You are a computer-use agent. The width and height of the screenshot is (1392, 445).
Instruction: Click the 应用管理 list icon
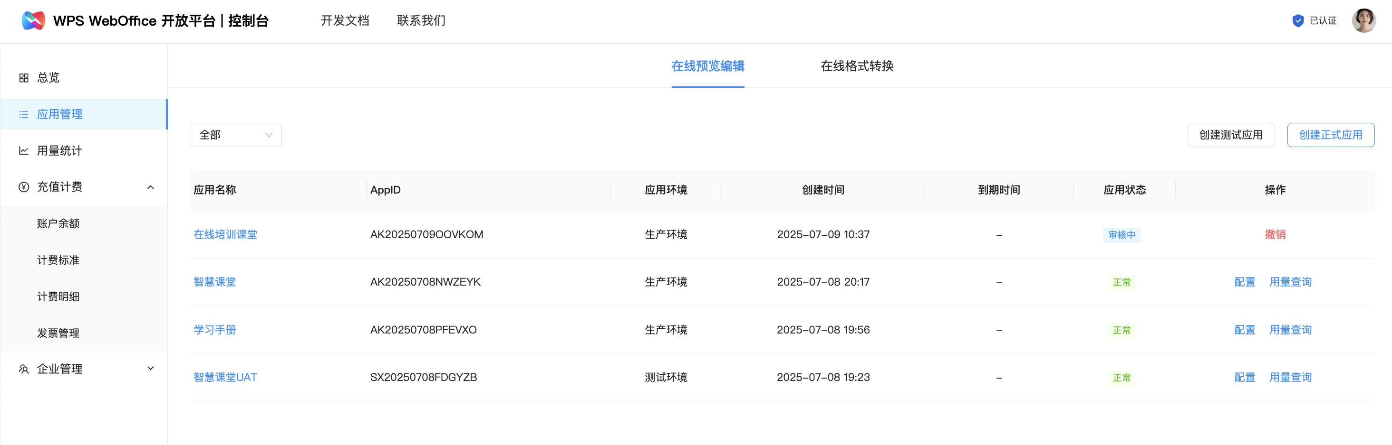coord(24,114)
